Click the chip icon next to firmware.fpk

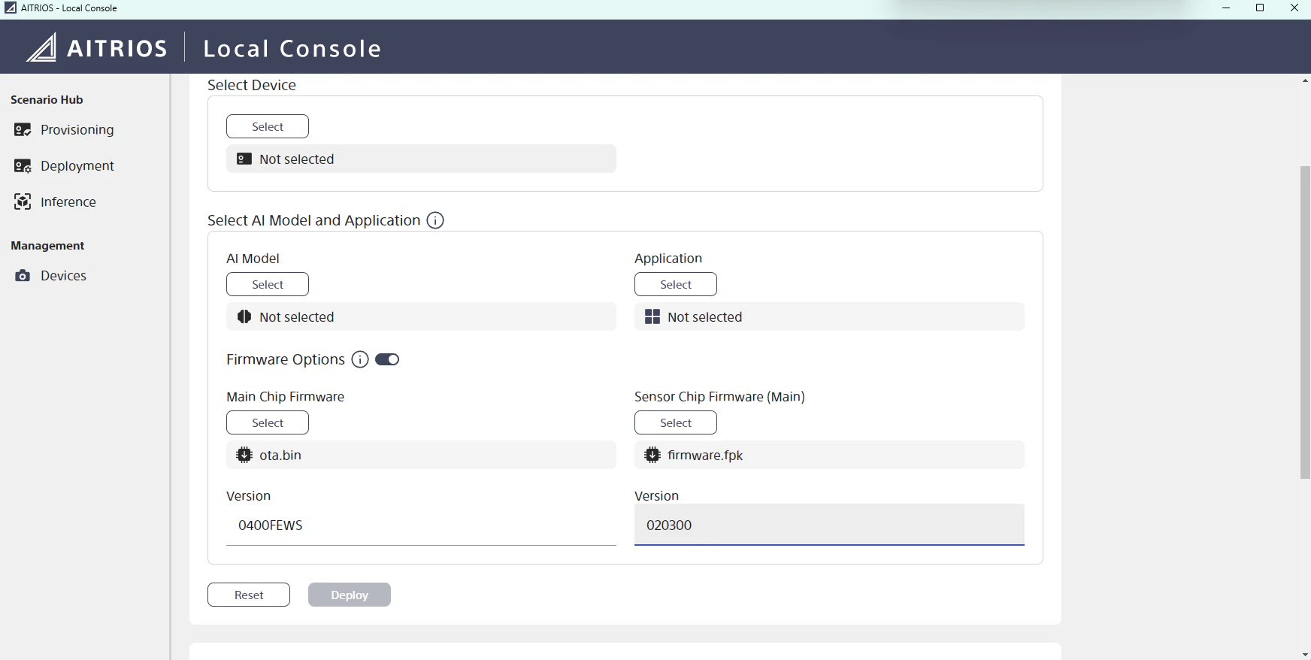(652, 455)
